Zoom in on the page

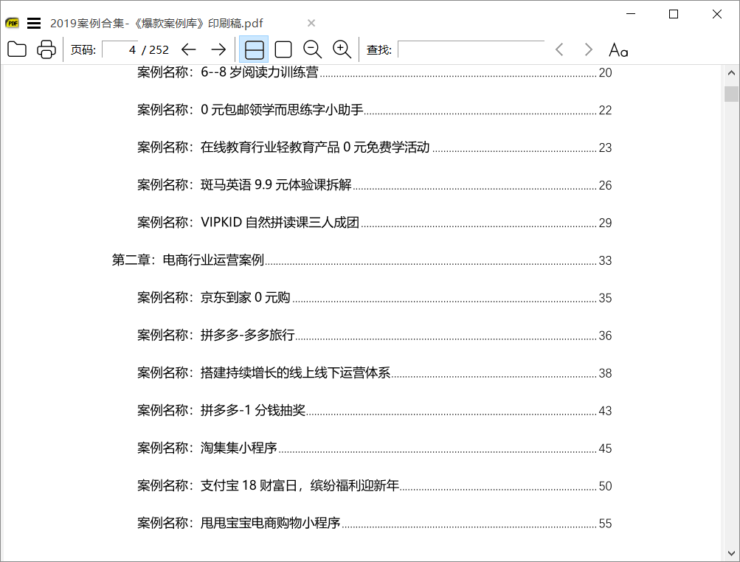[341, 49]
